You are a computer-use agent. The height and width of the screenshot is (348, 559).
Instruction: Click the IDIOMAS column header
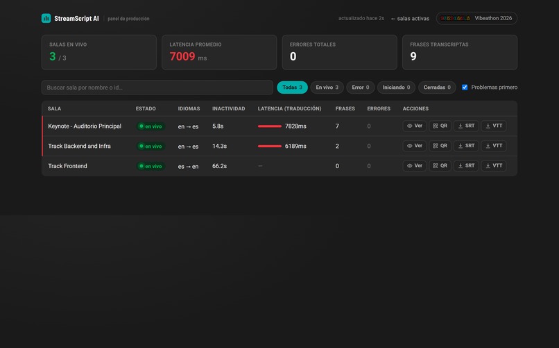189,108
